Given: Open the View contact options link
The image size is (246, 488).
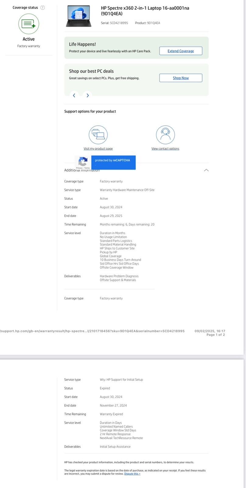Looking at the screenshot, I should pyautogui.click(x=165, y=149).
